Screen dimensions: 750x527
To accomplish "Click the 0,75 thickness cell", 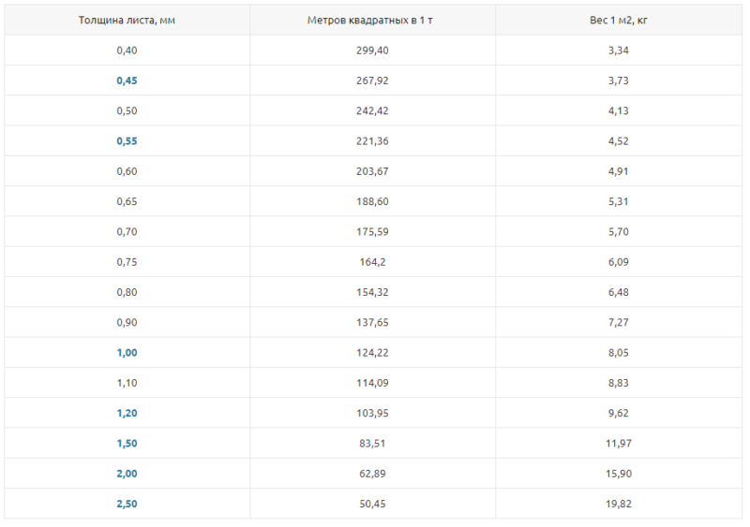I will [x=127, y=262].
